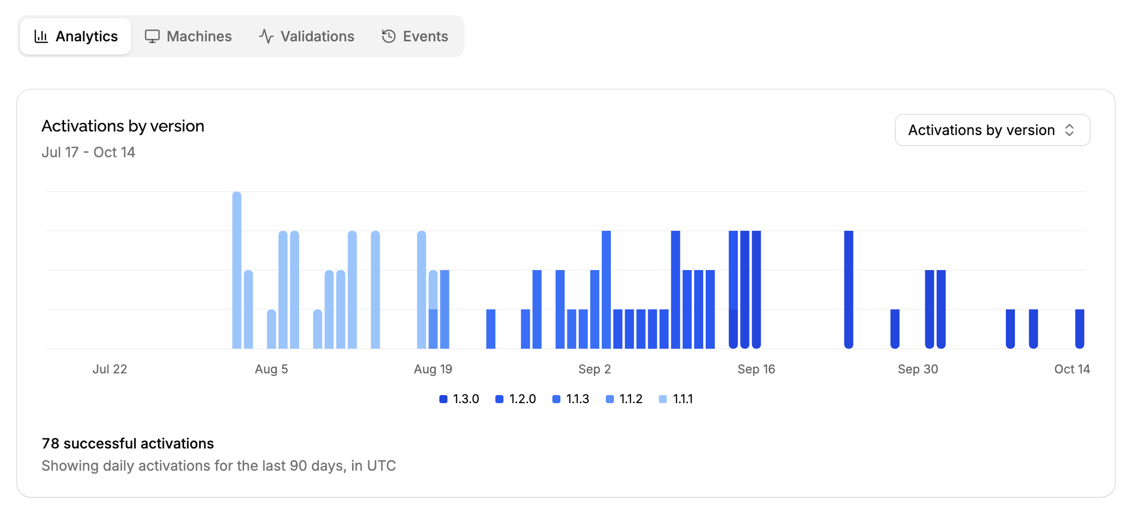Click the lone dark bar between Sep 16 and Sep 30

(x=848, y=290)
